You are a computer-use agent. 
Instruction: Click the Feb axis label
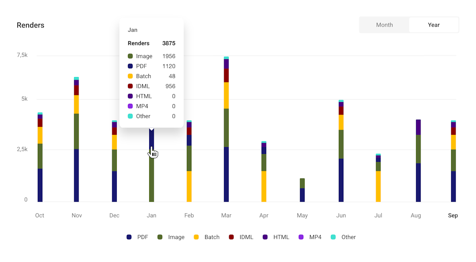pyautogui.click(x=189, y=215)
